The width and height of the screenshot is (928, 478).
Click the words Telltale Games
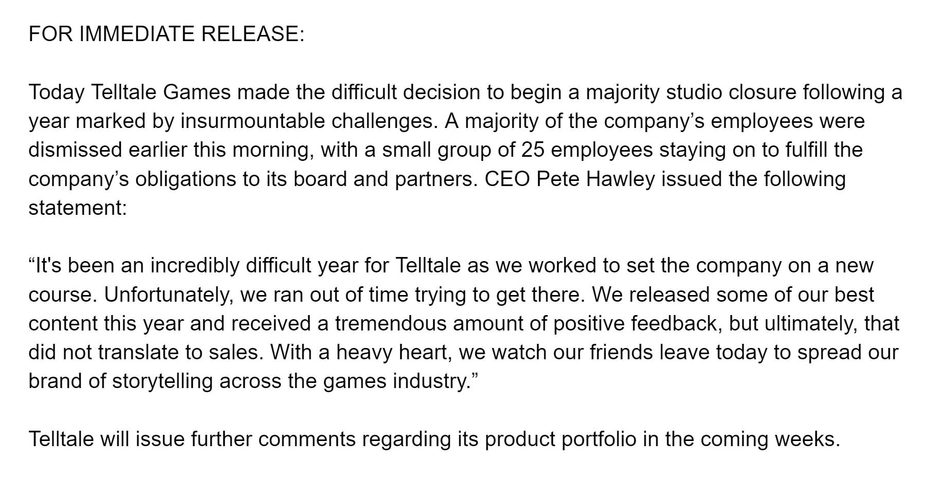(161, 93)
